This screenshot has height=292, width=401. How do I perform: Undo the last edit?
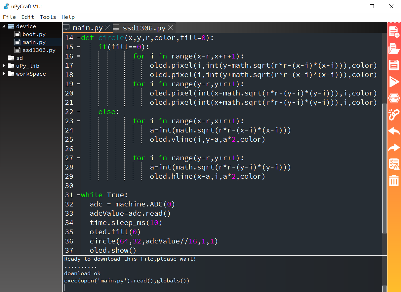point(394,131)
